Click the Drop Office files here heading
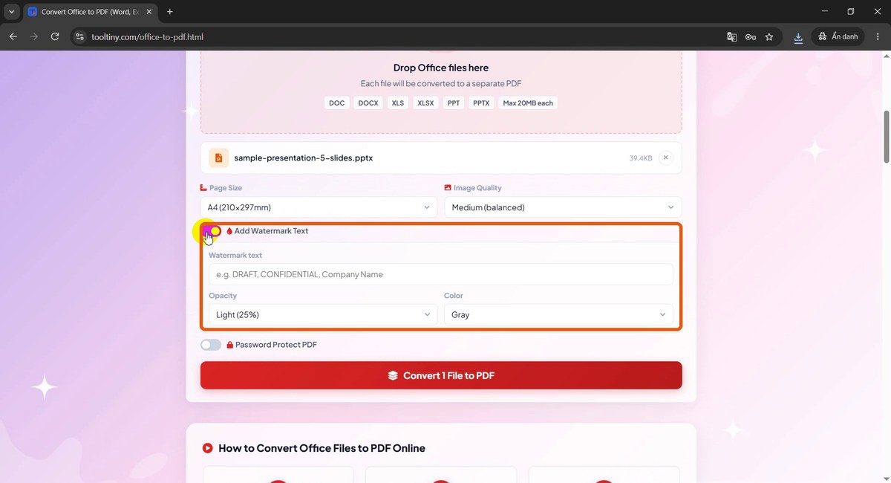Image resolution: width=891 pixels, height=483 pixels. pyautogui.click(x=441, y=68)
